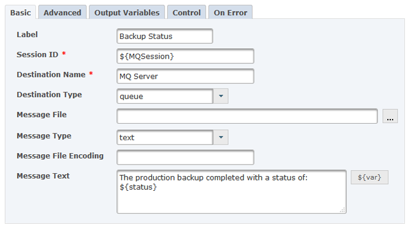Focus the Message File Encoding field
Image resolution: width=411 pixels, height=228 pixels.
tap(185, 157)
